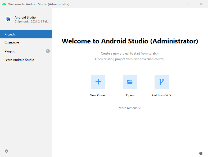Open the settings gear in the sidebar
This screenshot has height=157, width=208.
[7, 151]
